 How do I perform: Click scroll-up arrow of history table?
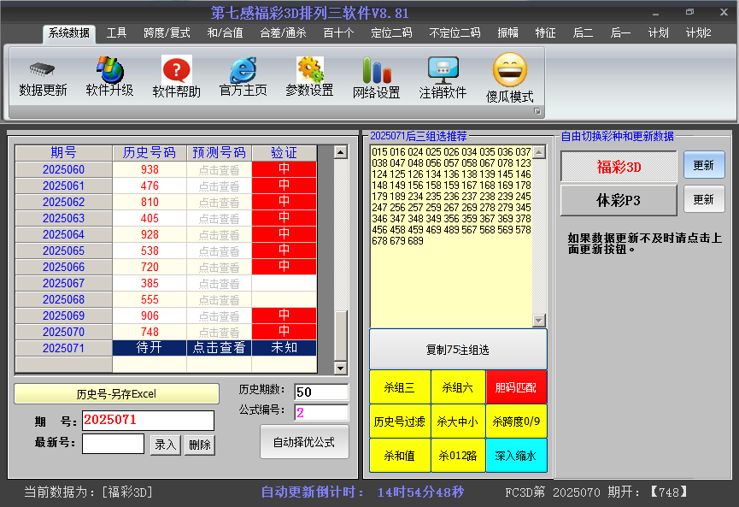point(340,152)
